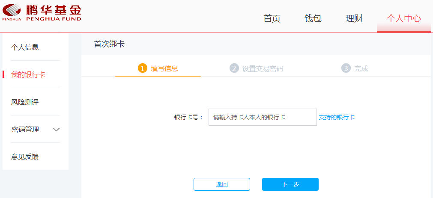Open the 首页 navigation tab
Screen dimensions: 433x198
pyautogui.click(x=272, y=18)
